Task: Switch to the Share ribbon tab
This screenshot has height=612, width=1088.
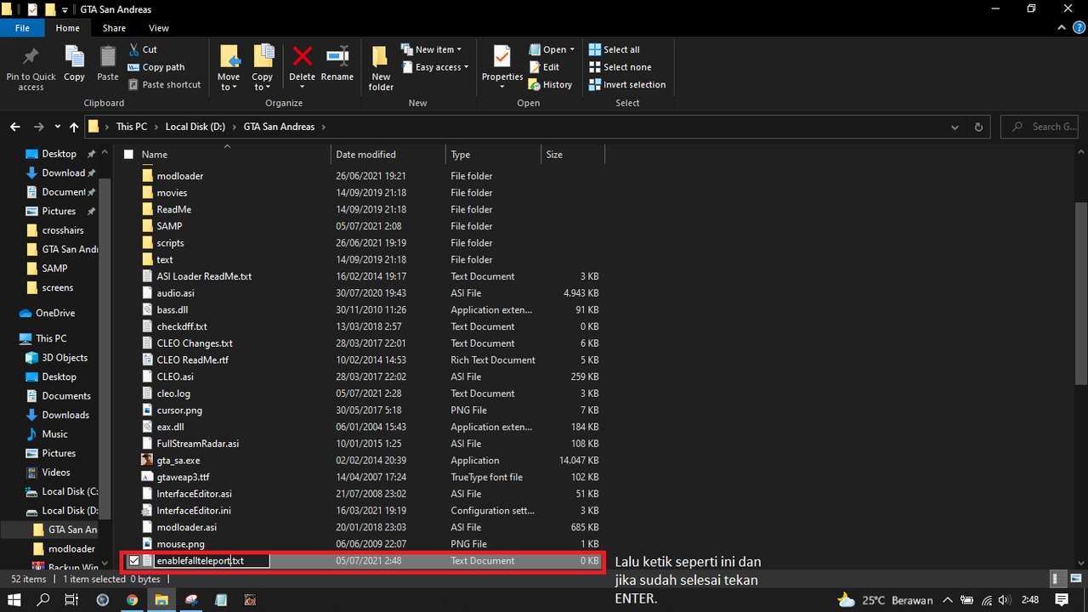Action: tap(114, 28)
